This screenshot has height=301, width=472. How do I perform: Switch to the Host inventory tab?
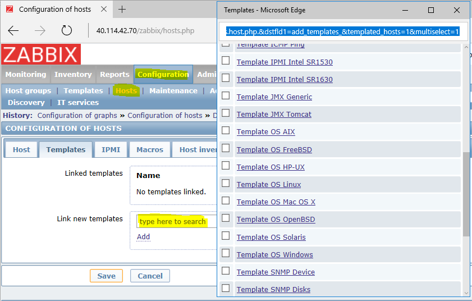point(195,150)
